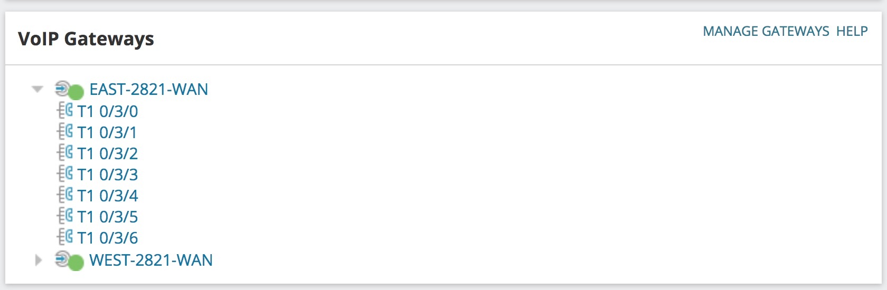Click the trunk icon beside T1 0/3/4
This screenshot has width=887, height=290.
tap(65, 195)
